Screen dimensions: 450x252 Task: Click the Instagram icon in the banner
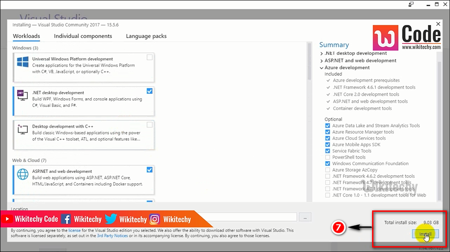[x=155, y=219]
